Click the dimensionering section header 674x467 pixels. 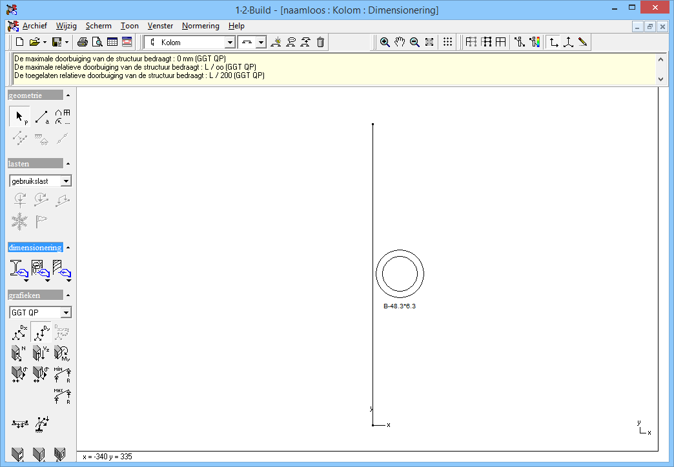tap(36, 248)
